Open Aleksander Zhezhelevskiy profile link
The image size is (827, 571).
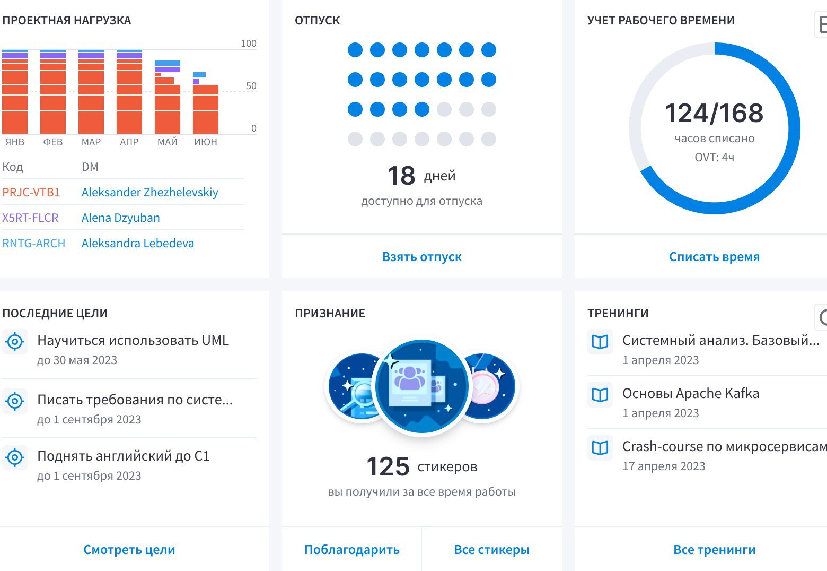pyautogui.click(x=149, y=192)
